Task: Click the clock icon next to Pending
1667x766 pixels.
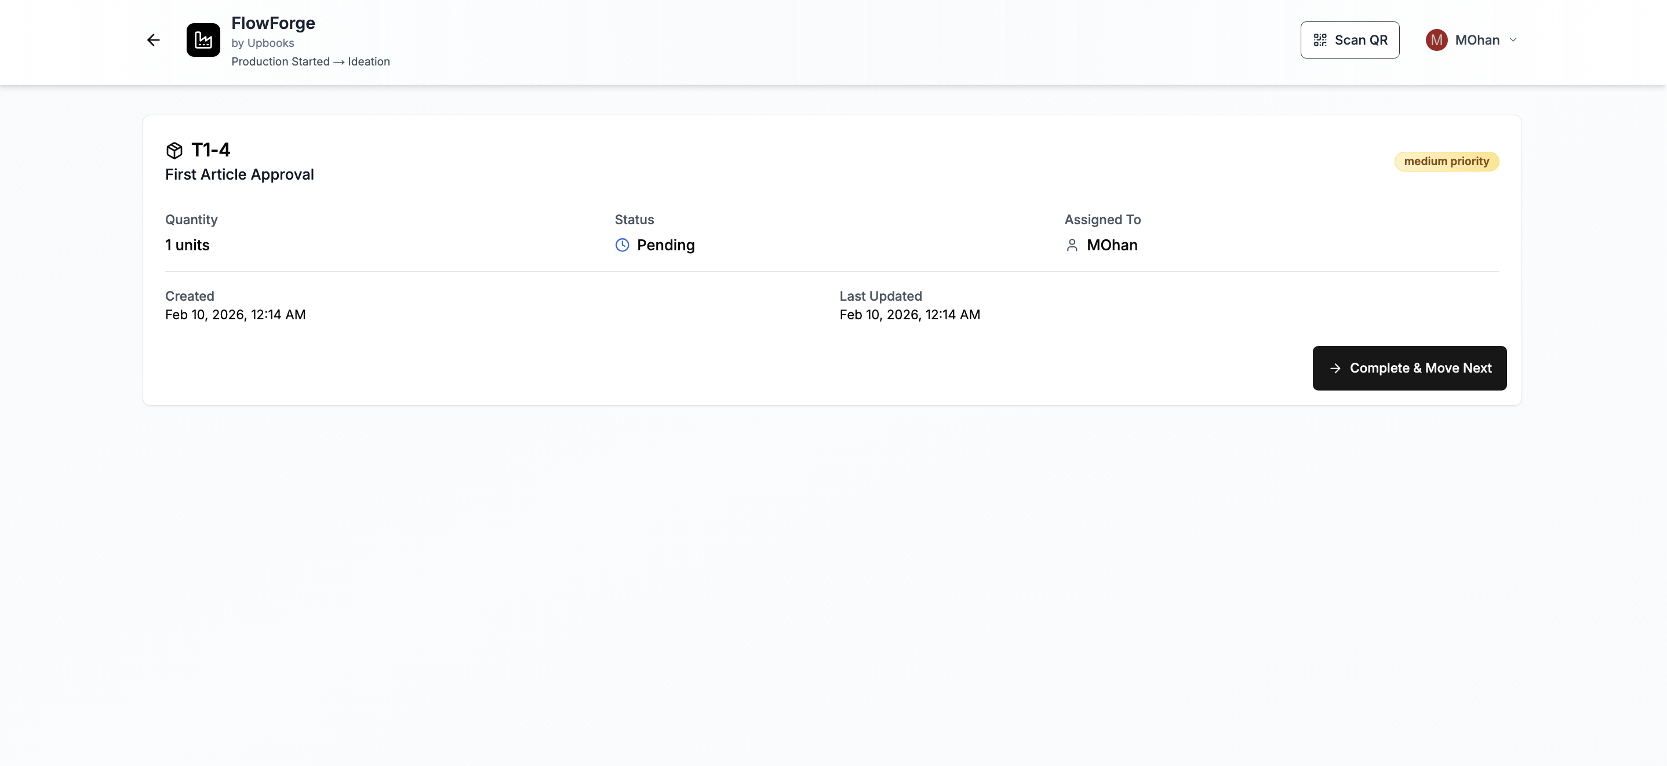Action: [621, 245]
